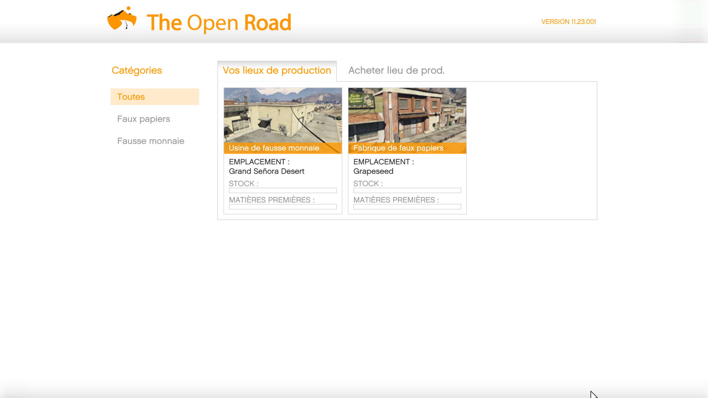Select the Toutes category
Viewport: 708px width, 398px height.
pyautogui.click(x=155, y=97)
